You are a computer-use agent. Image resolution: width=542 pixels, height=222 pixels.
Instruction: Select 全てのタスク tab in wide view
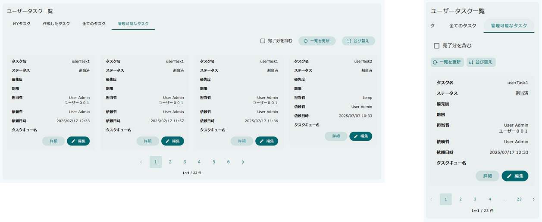point(94,24)
